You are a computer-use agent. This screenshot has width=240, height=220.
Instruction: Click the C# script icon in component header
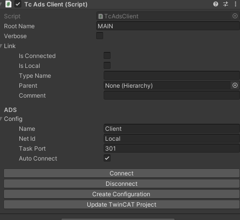coord(8,4)
